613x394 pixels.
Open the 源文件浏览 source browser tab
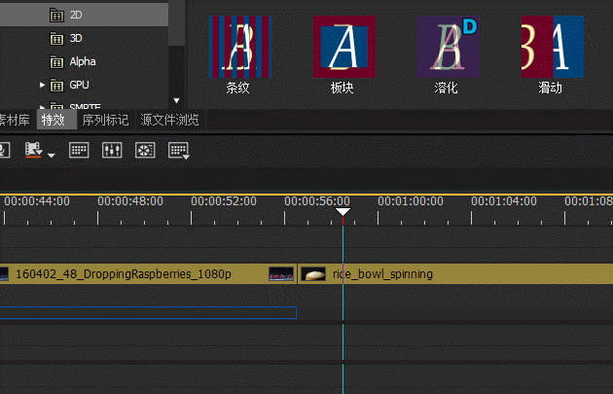point(169,120)
